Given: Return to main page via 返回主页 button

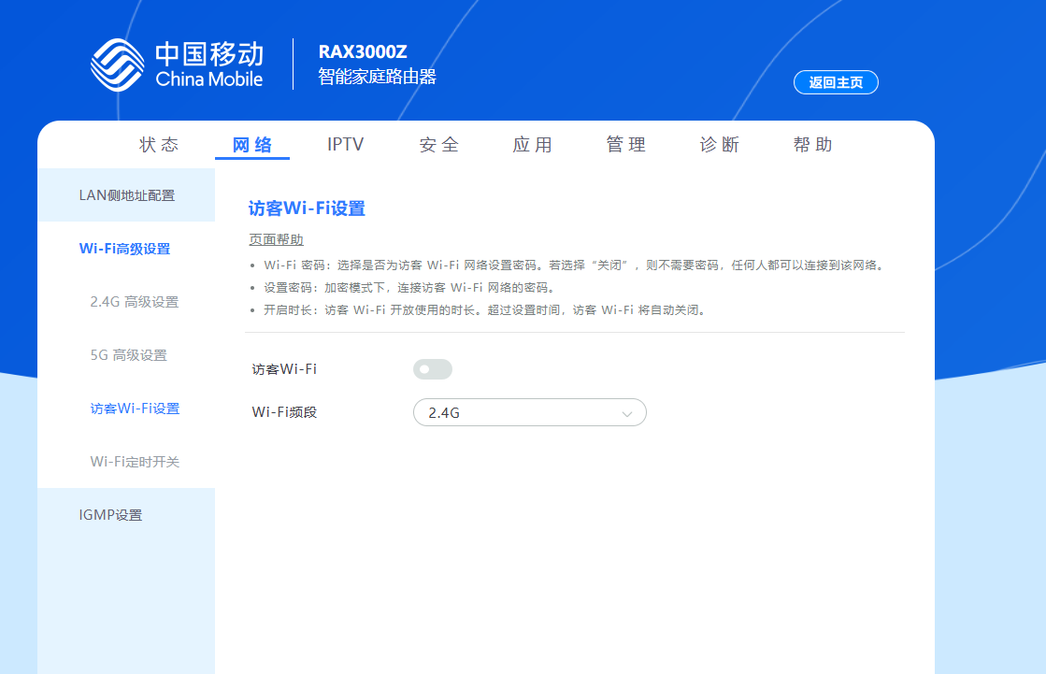Looking at the screenshot, I should 836,82.
